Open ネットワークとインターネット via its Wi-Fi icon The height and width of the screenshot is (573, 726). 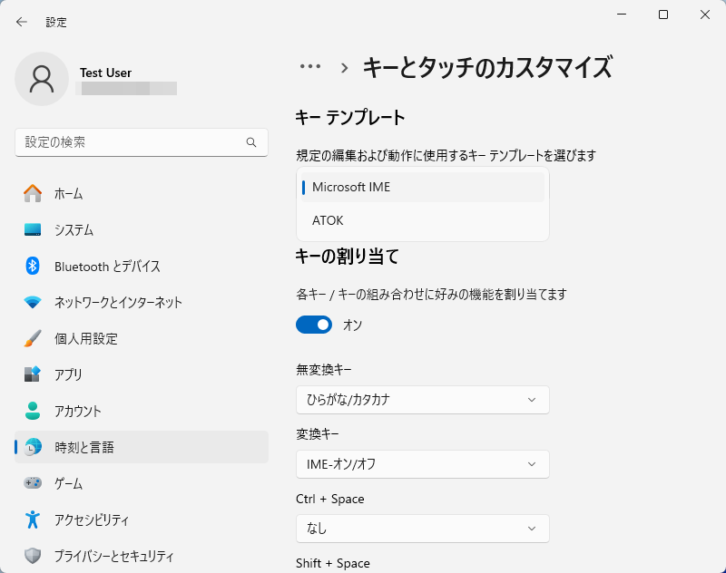click(x=33, y=302)
